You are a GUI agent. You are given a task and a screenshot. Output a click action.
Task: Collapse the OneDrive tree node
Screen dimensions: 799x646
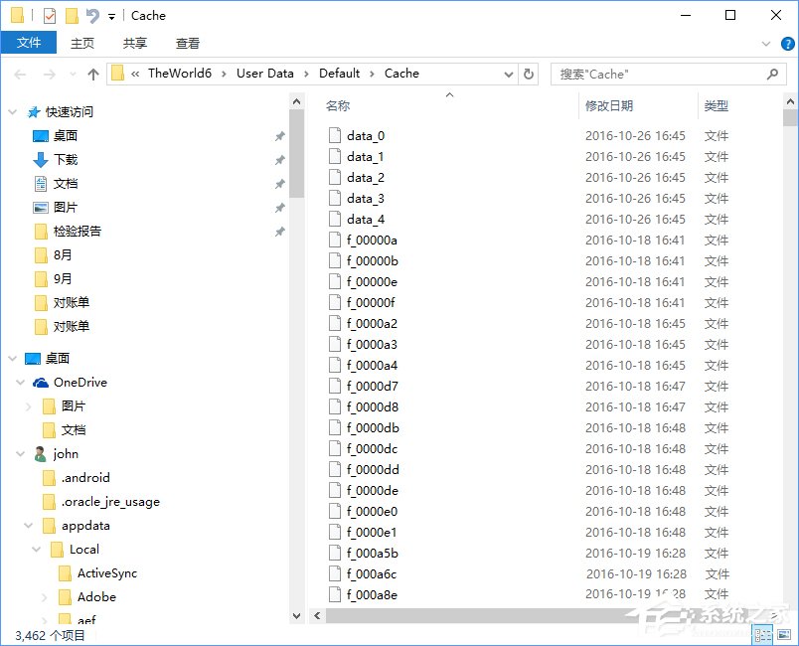[20, 382]
